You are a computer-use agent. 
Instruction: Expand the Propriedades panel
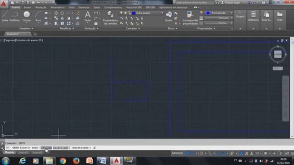[x=206, y=28]
